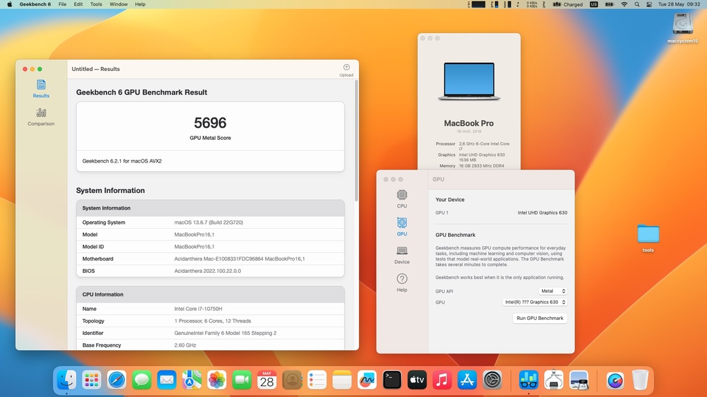Screen dimensions: 707x397
Task: Click the Acidanthera 2022.100.22.0.0 BIOS value
Action: pyautogui.click(x=207, y=271)
